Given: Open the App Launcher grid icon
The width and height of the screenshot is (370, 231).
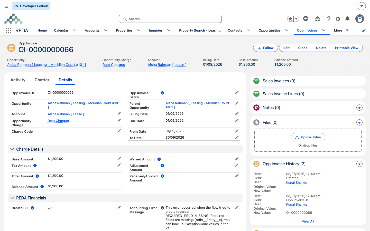Looking at the screenshot, I should 8,31.
